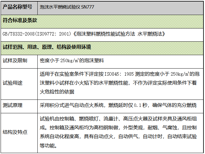Click the 符合标准及条款 section header

tap(20, 21)
